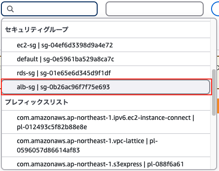This screenshot has height=171, width=219.
Task: Select ec2-sg security group option
Action: coord(106,45)
